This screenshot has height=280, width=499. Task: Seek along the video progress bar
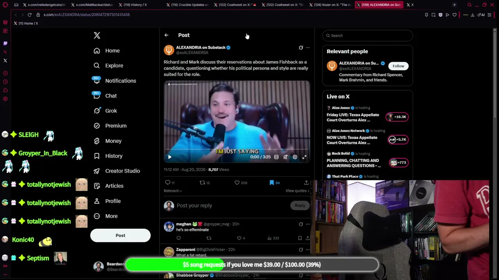(x=237, y=149)
